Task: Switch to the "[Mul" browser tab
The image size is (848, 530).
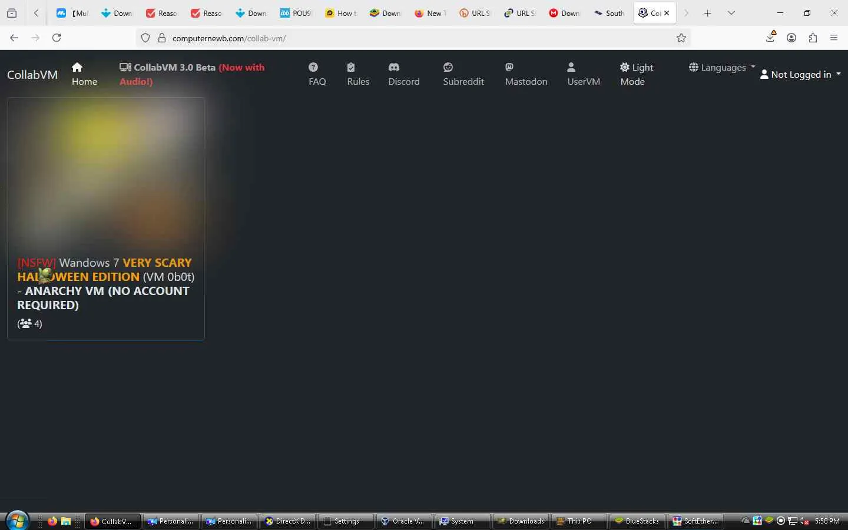Action: [x=72, y=13]
